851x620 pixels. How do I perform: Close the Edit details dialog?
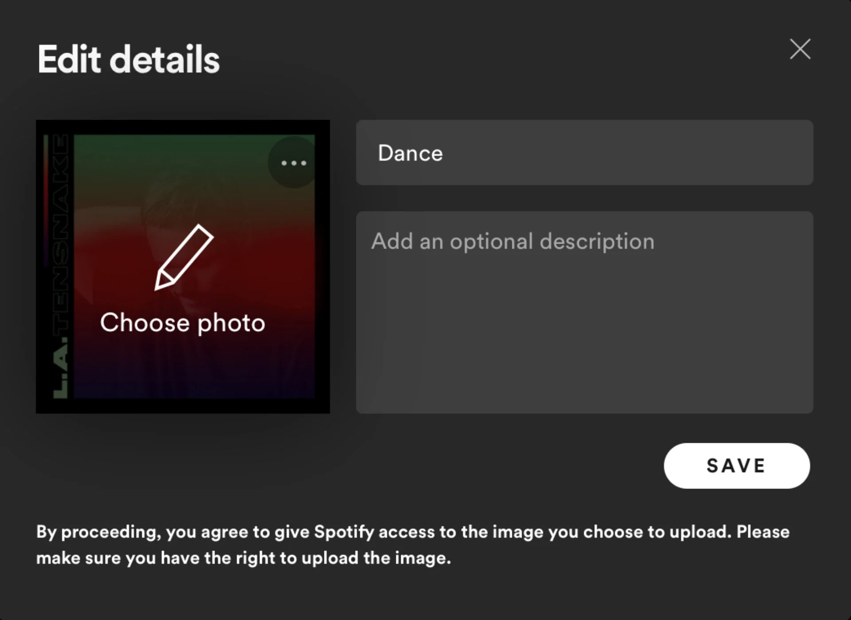[800, 49]
